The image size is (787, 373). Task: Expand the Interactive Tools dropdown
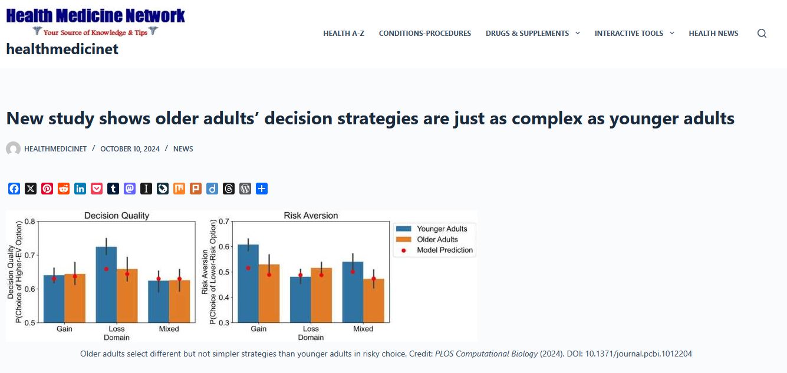pyautogui.click(x=629, y=33)
